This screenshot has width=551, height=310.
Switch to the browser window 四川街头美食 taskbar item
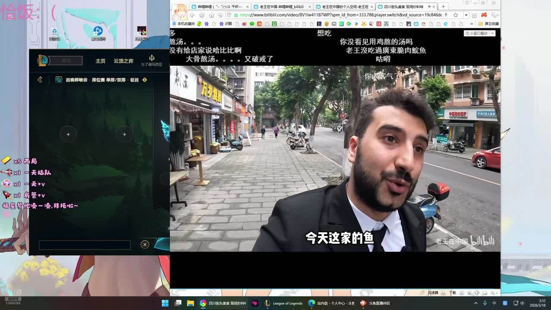(x=223, y=303)
